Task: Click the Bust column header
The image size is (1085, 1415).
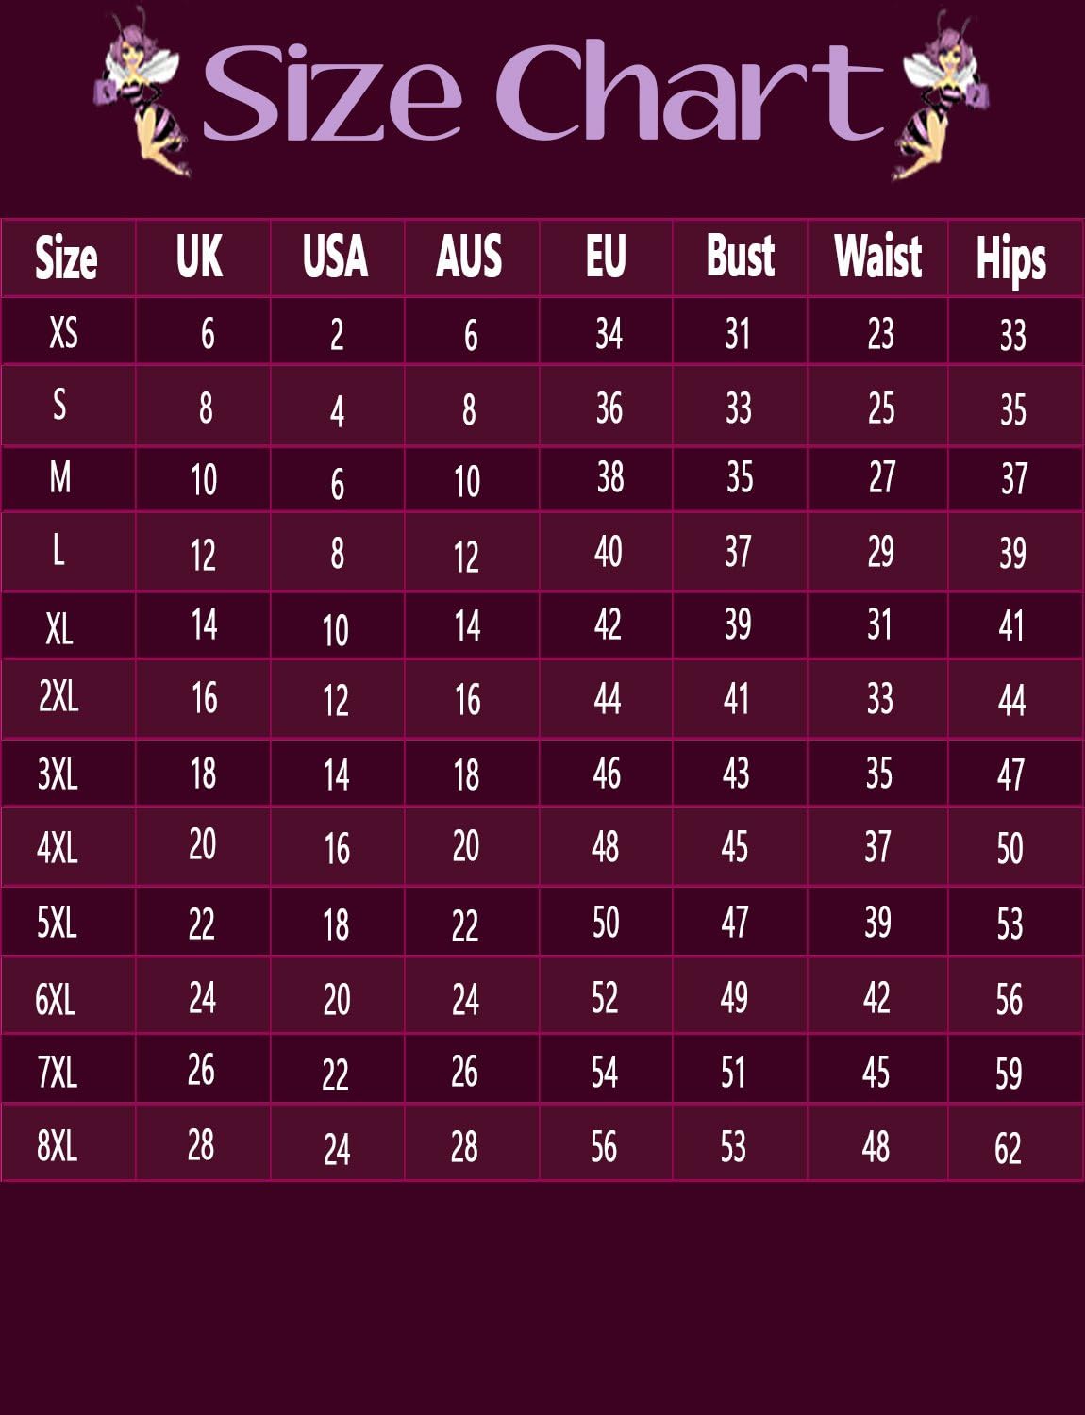Action: [741, 257]
